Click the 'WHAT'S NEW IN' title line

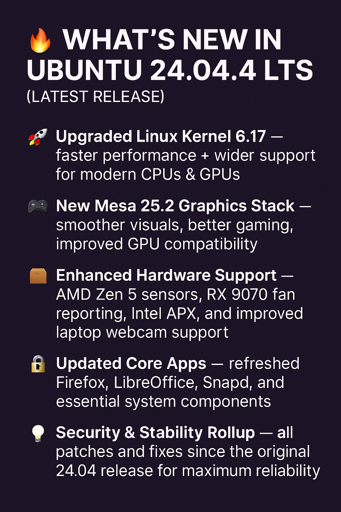172,40
